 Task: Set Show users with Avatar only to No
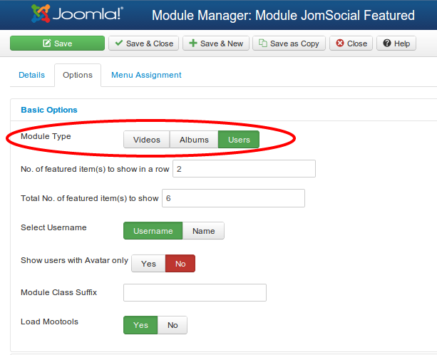point(180,263)
